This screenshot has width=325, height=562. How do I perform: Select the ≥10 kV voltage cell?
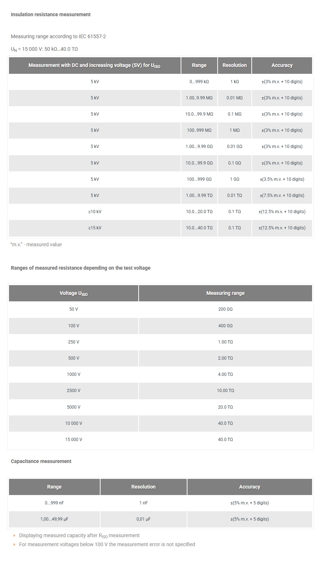point(95,212)
